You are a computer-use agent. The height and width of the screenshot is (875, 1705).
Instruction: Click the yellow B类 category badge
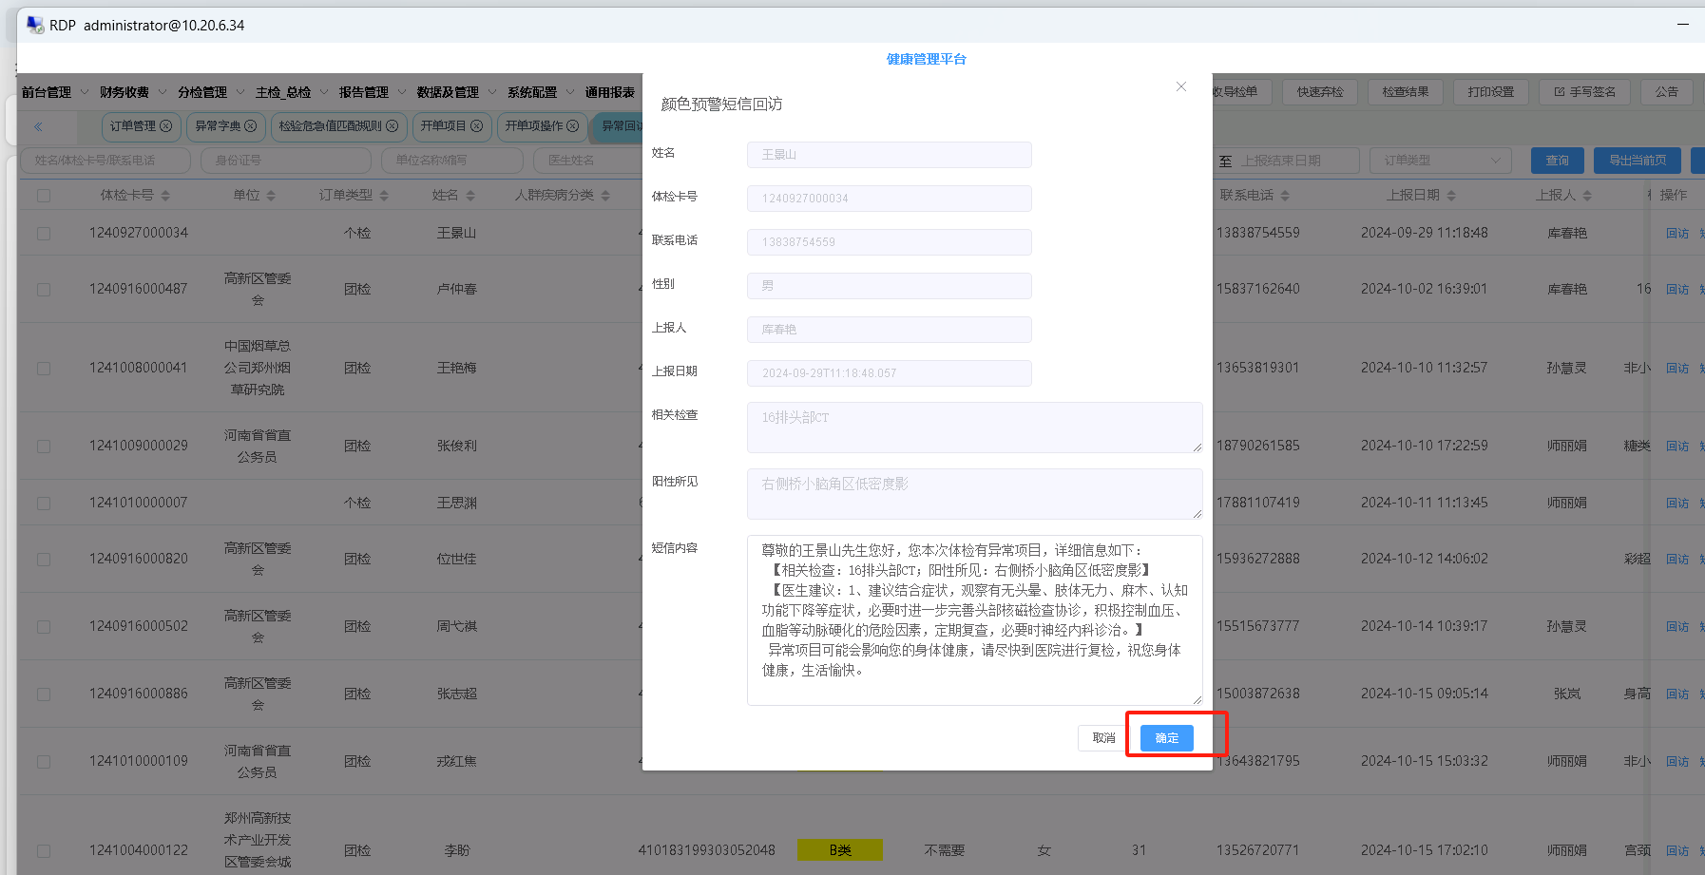pyautogui.click(x=840, y=850)
